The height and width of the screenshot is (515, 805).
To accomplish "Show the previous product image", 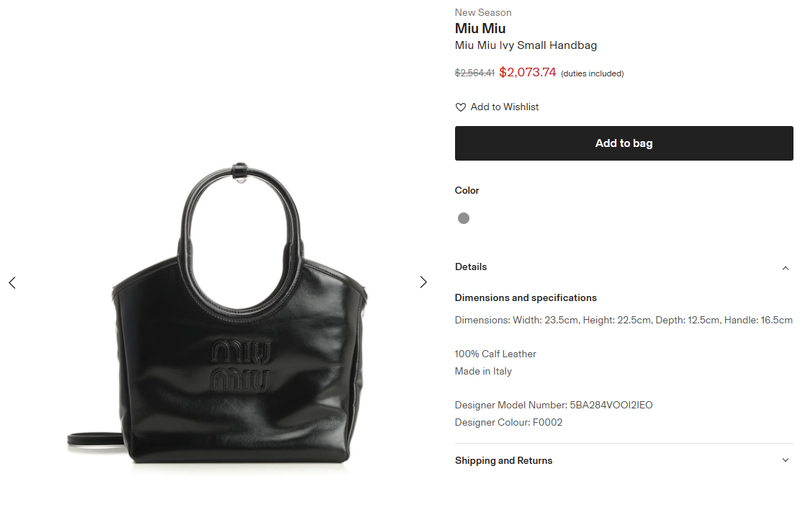I will [12, 282].
